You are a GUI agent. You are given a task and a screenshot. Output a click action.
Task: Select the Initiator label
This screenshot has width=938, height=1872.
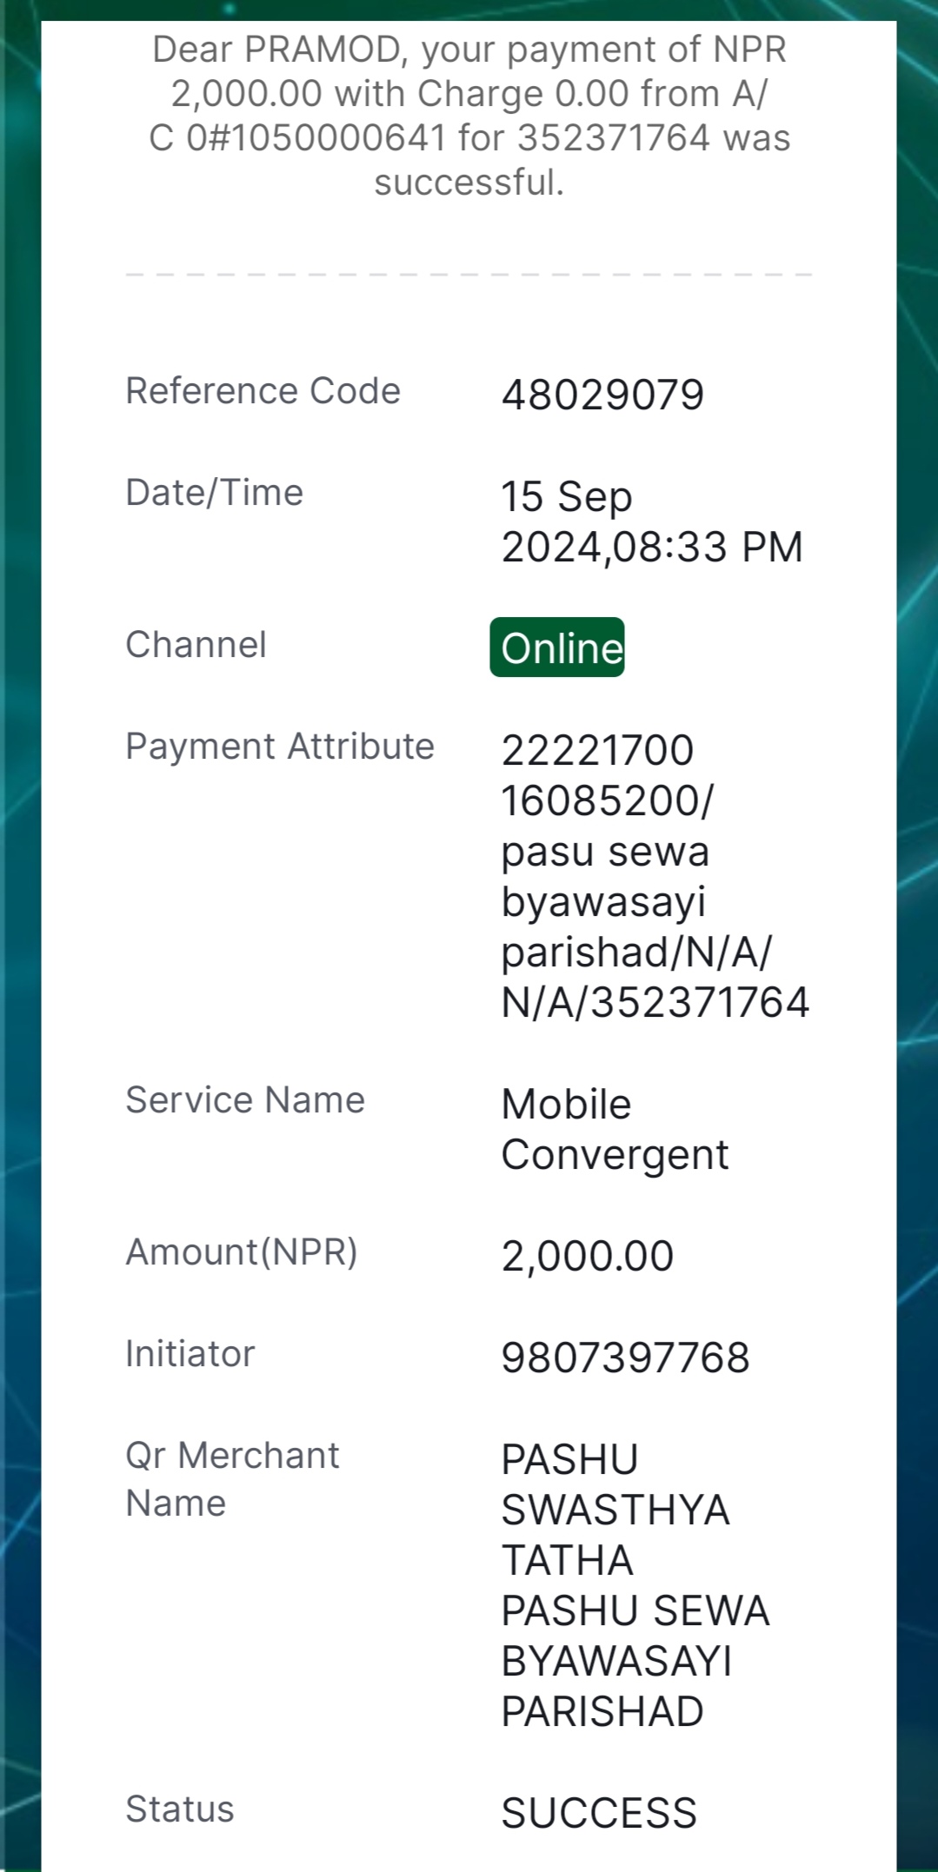(190, 1354)
